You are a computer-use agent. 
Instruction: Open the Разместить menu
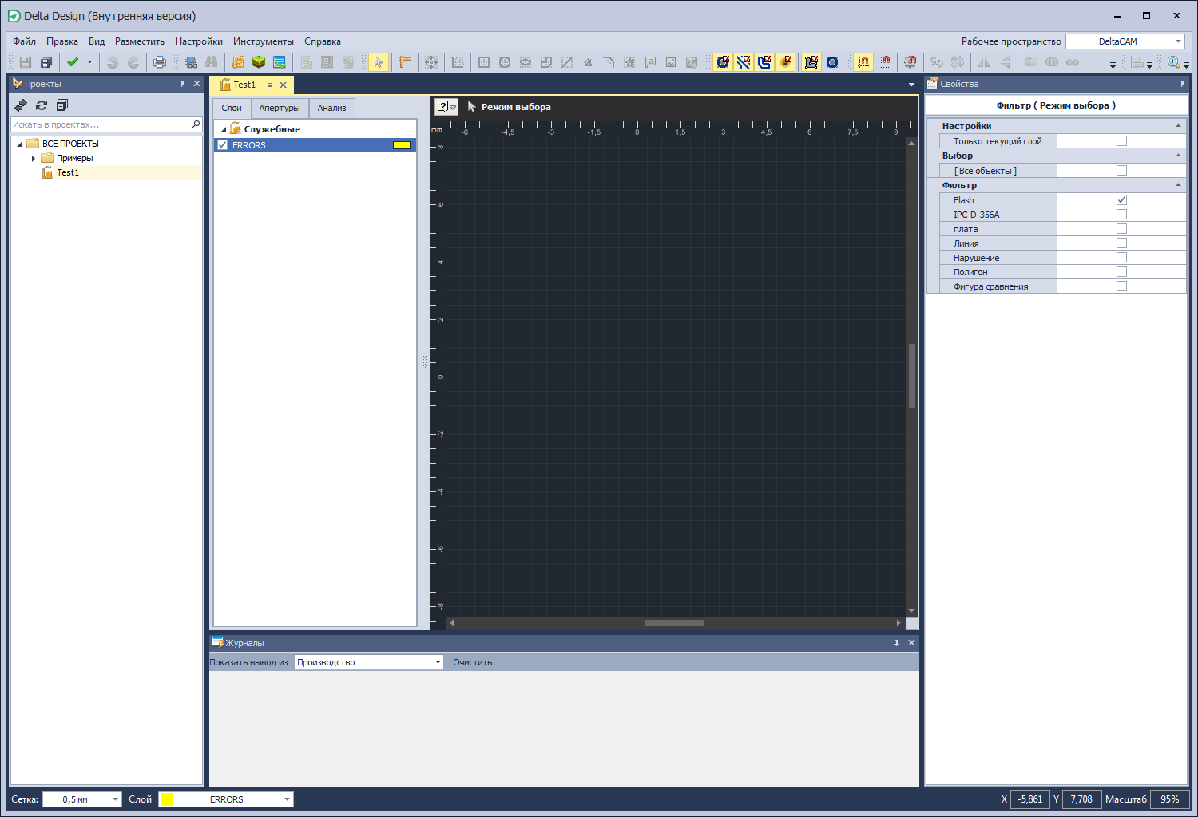tap(140, 41)
